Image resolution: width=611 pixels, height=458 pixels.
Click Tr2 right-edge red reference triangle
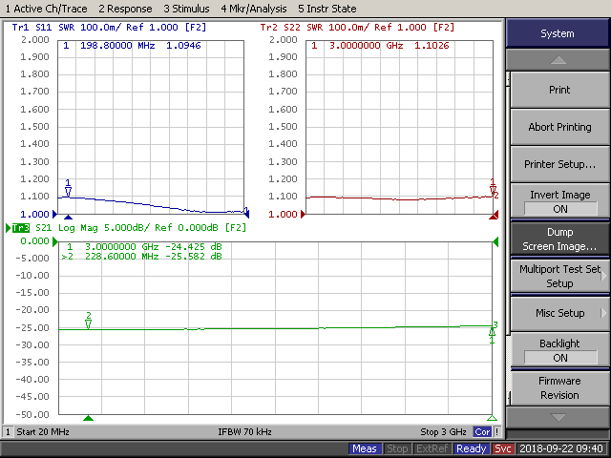[x=495, y=215]
